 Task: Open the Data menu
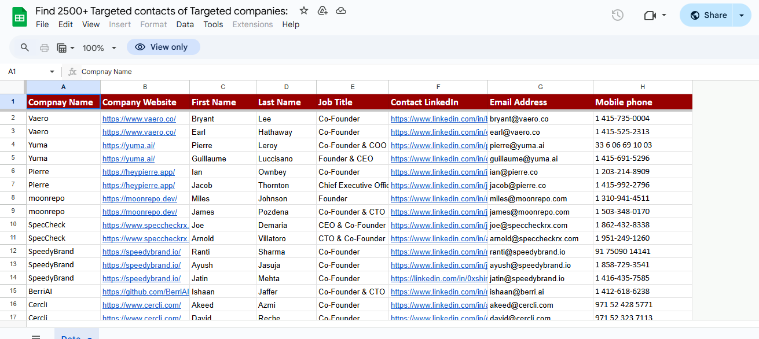coord(185,24)
